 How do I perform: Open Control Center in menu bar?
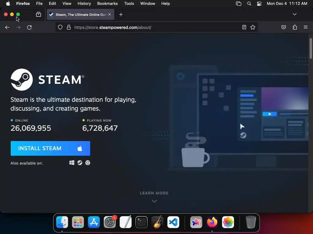coord(259,3)
